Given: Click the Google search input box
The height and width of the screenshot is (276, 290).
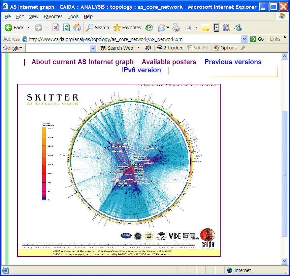Looking at the screenshot, I should [58, 48].
